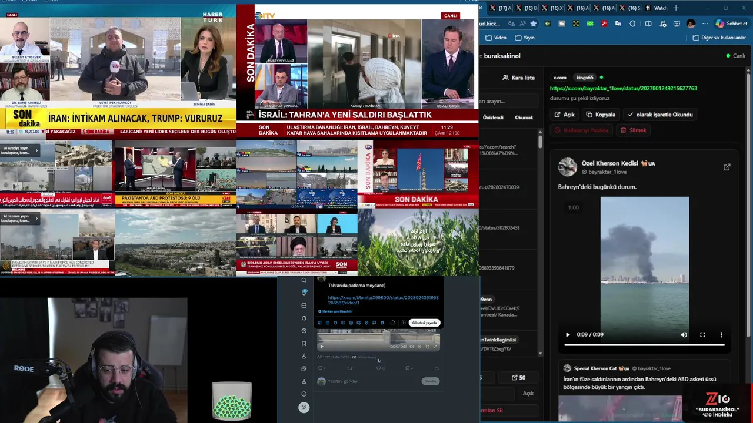Open the new browser tab plus button
This screenshot has width=753, height=423.
(676, 8)
